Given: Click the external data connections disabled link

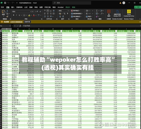Looking at the screenshot, I should [x=16, y=22].
